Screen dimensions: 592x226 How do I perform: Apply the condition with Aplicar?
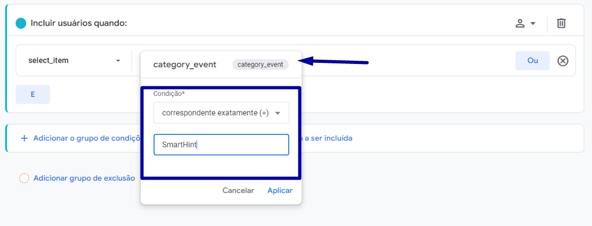point(280,191)
